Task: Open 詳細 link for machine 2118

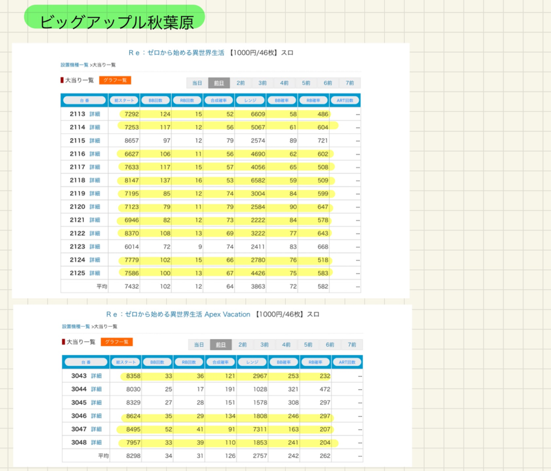Action: click(95, 180)
